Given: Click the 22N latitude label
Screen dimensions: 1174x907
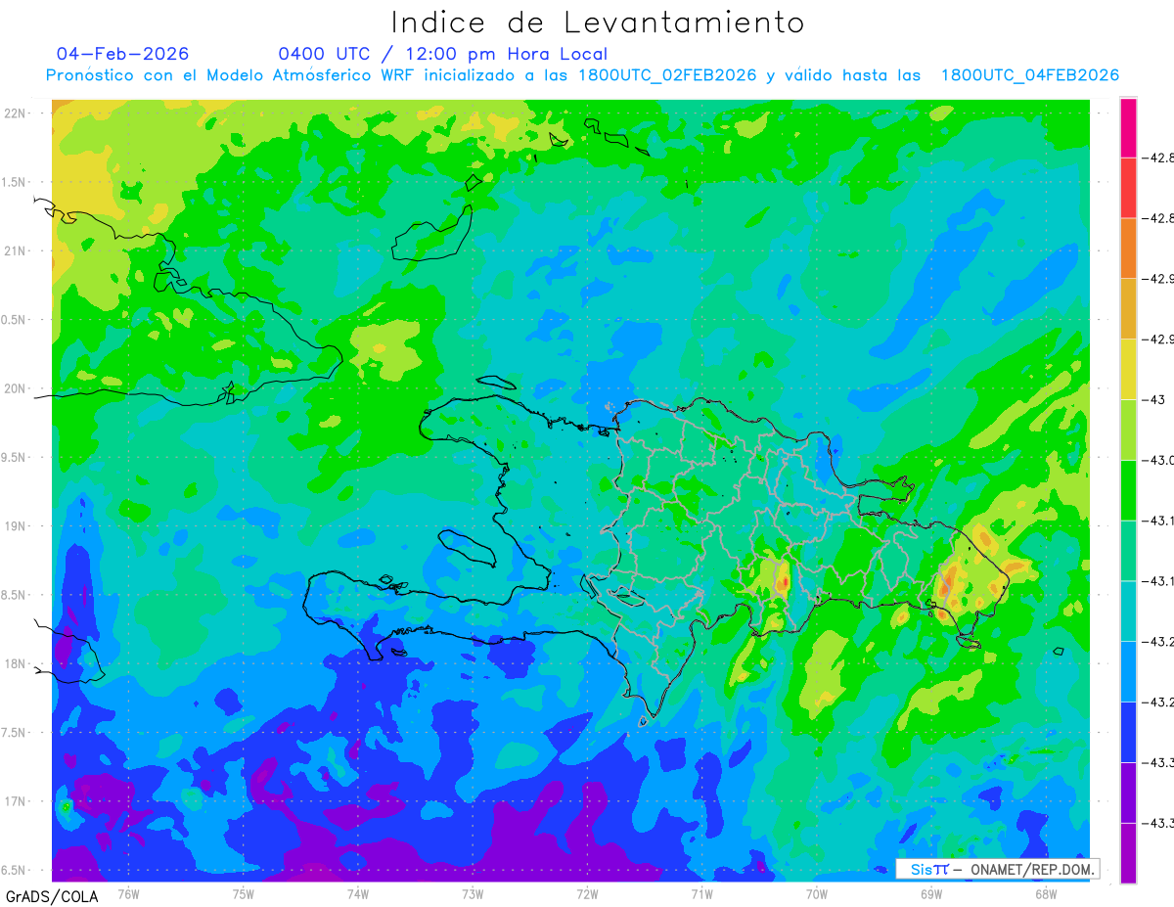Looking at the screenshot, I should click(x=16, y=113).
